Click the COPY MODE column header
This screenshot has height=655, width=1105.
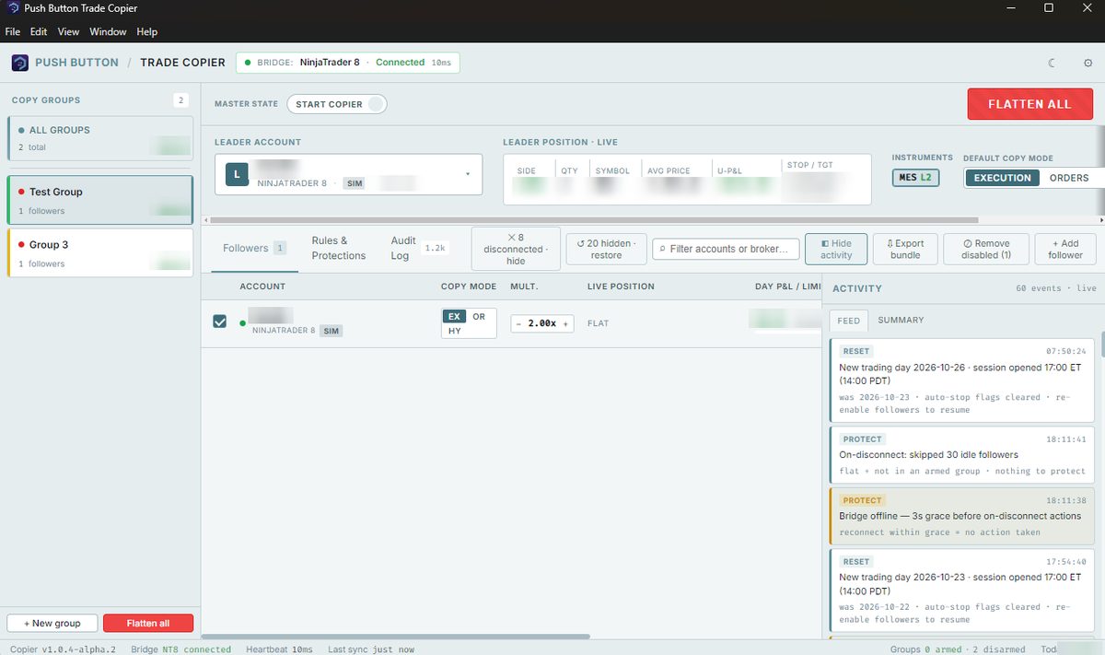pyautogui.click(x=469, y=287)
